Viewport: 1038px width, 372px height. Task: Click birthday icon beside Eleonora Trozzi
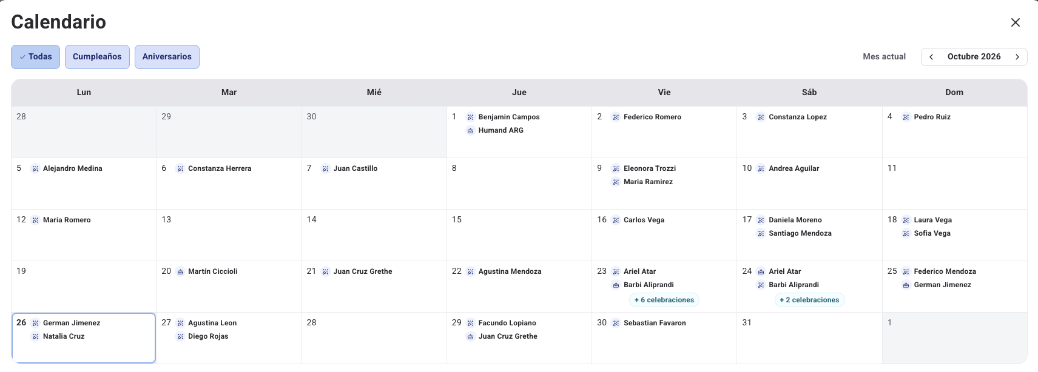point(616,168)
